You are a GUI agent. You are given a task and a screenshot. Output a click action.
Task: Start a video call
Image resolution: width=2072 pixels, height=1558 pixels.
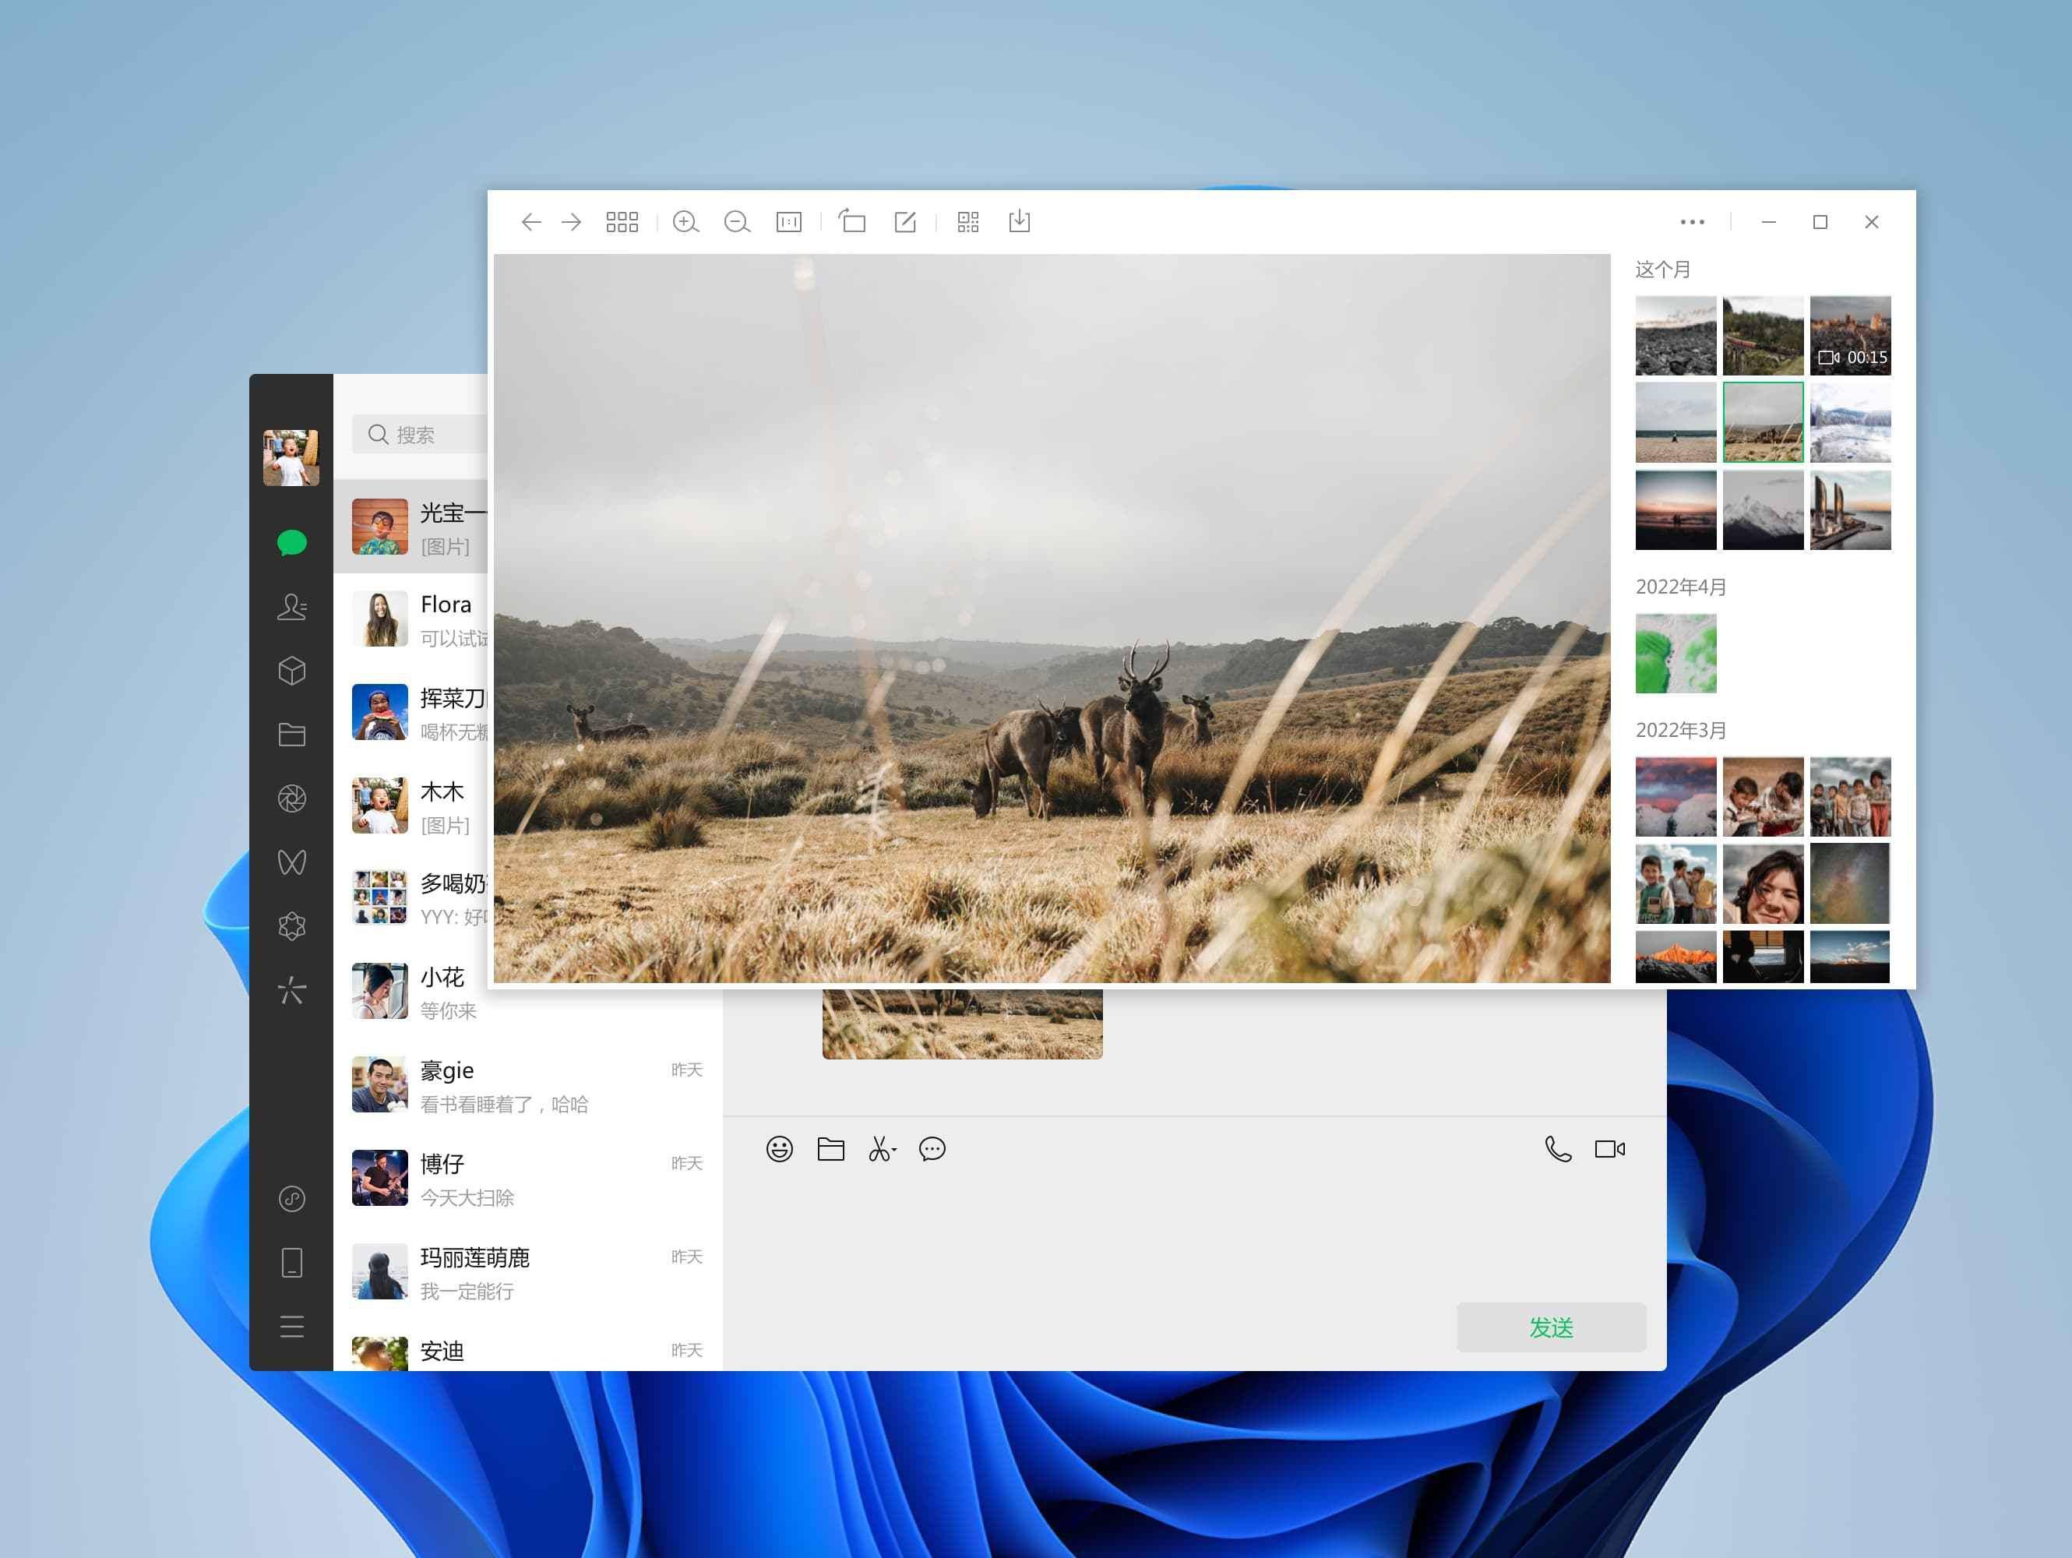(x=1609, y=1148)
